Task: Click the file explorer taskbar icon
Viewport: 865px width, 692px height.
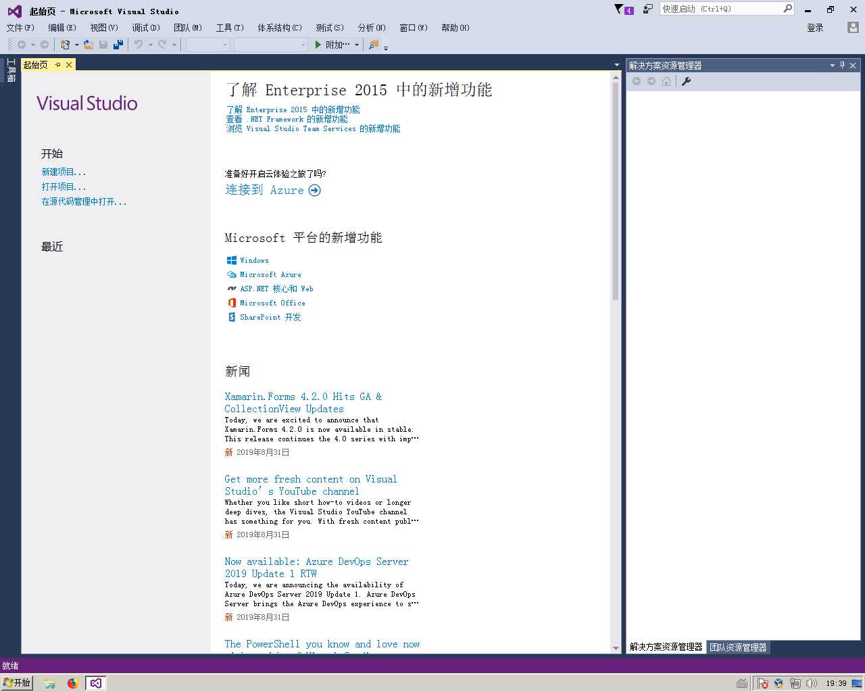Action: 50,683
